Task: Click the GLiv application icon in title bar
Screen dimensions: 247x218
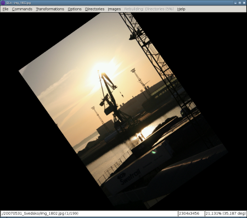Action: (x=3, y=3)
